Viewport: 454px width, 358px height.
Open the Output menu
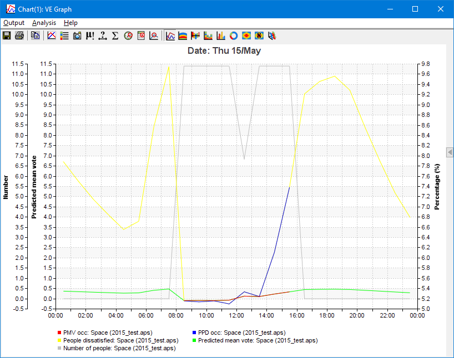click(x=14, y=23)
